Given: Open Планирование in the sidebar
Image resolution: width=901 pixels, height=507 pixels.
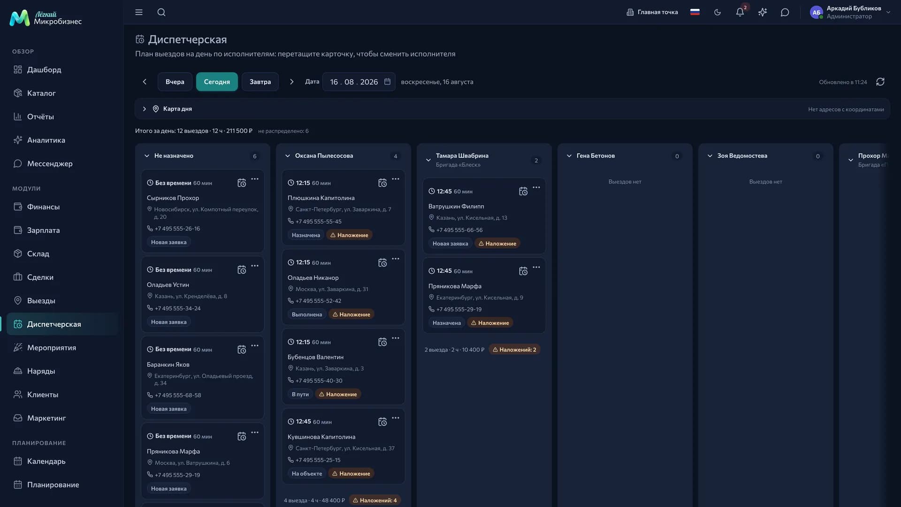Looking at the screenshot, I should click(x=62, y=484).
